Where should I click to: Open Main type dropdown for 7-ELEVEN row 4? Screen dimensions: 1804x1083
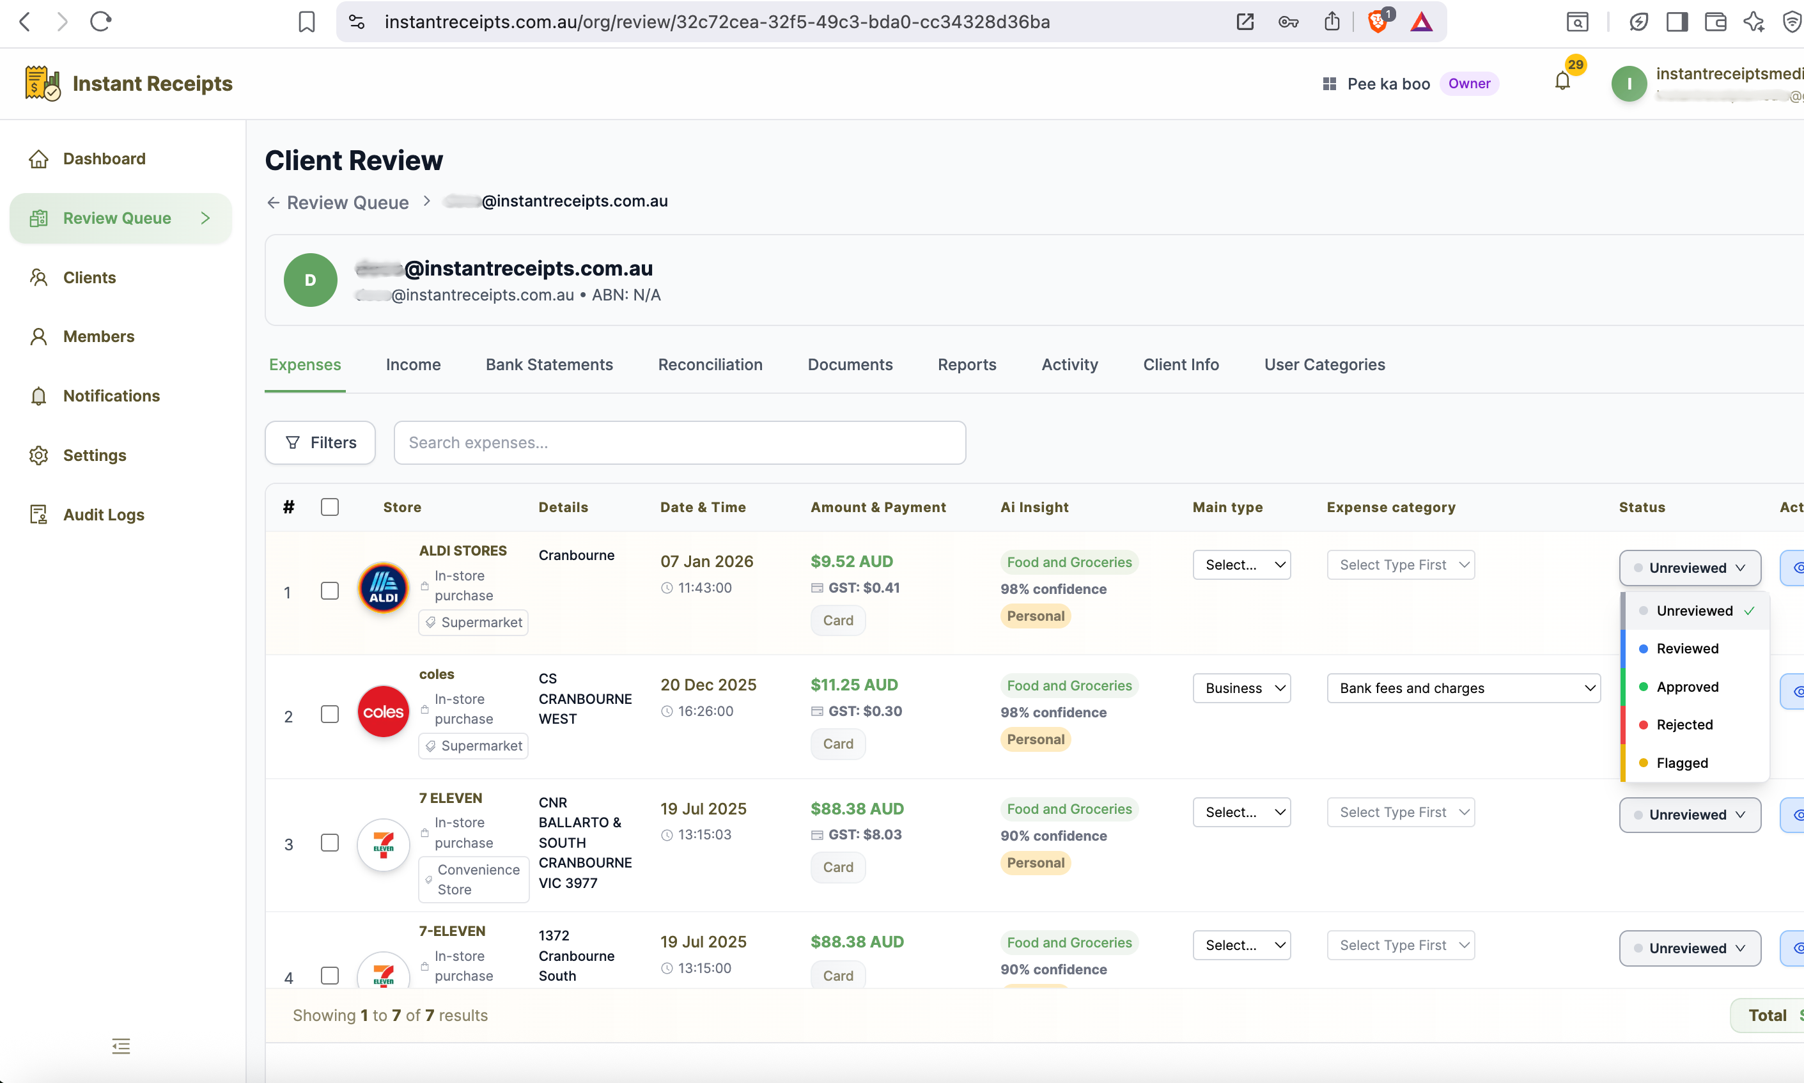(1241, 945)
